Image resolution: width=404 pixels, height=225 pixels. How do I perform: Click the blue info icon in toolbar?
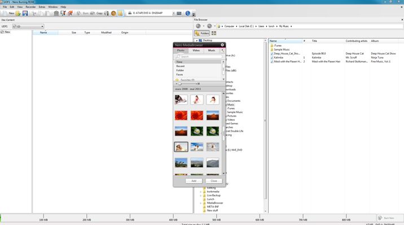click(x=187, y=13)
